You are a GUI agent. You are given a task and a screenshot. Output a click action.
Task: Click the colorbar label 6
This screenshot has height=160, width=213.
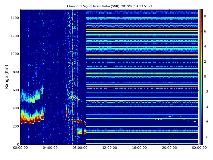click(205, 31)
